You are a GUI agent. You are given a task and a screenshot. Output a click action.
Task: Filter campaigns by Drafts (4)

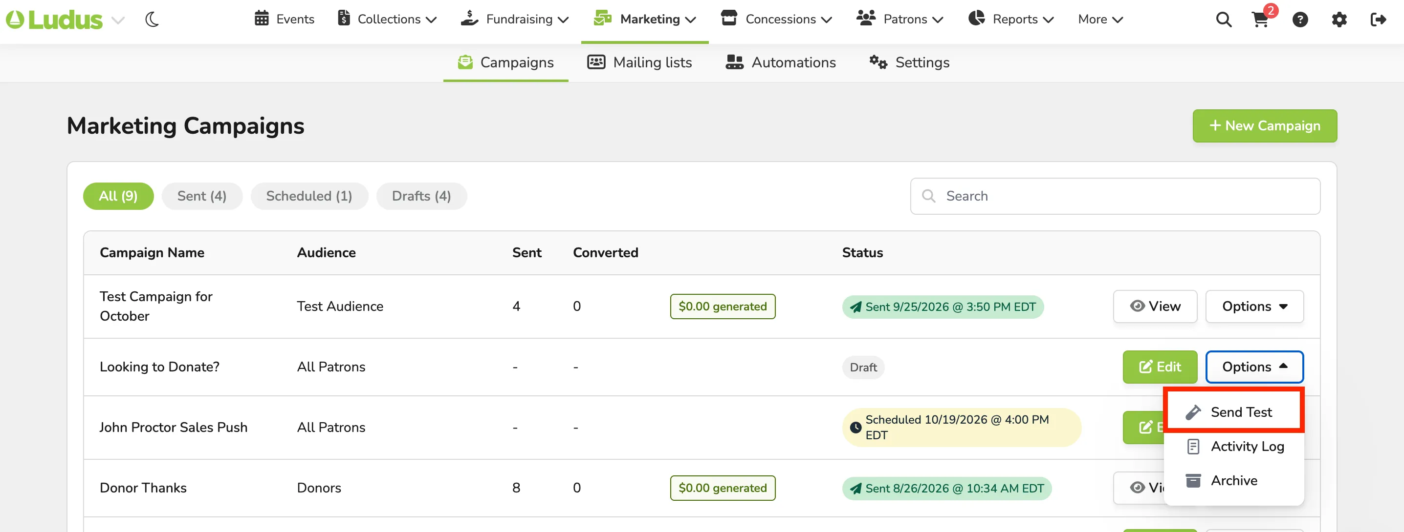pyautogui.click(x=421, y=196)
